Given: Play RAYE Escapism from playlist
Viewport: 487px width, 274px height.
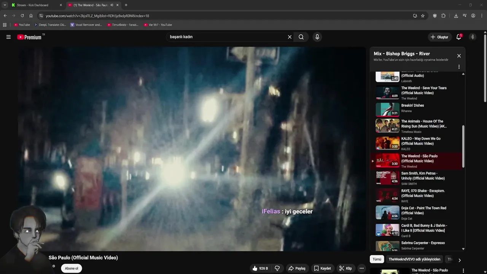Looking at the screenshot, I should click(x=417, y=196).
